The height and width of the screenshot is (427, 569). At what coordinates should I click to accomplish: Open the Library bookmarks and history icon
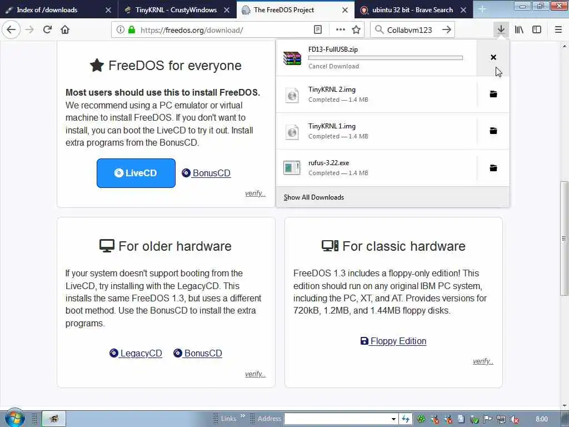point(519,30)
